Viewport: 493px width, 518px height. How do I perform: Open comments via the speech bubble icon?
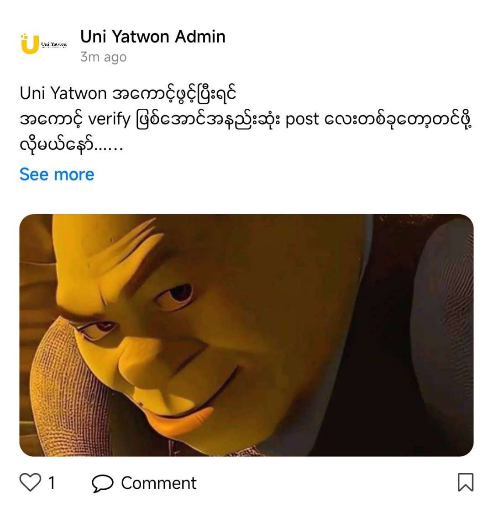[102, 483]
